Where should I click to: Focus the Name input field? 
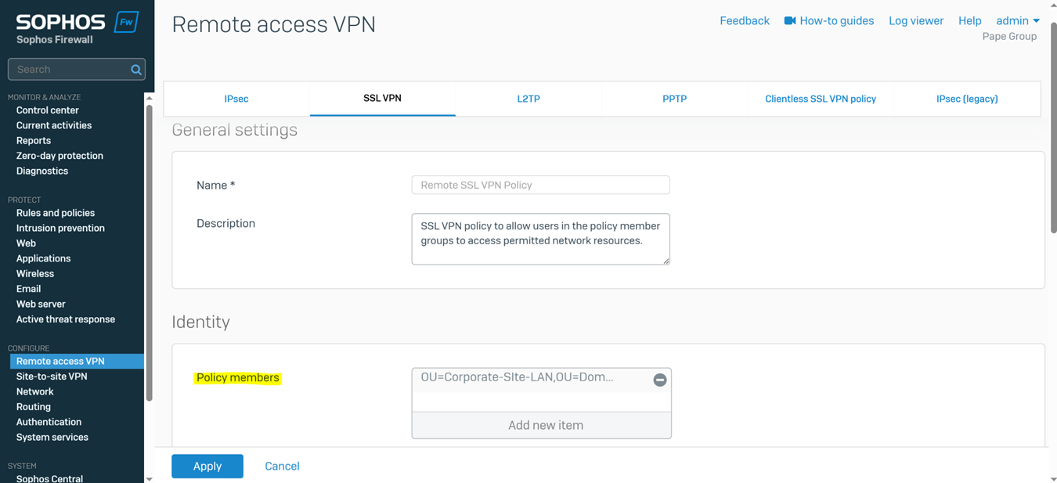(541, 185)
